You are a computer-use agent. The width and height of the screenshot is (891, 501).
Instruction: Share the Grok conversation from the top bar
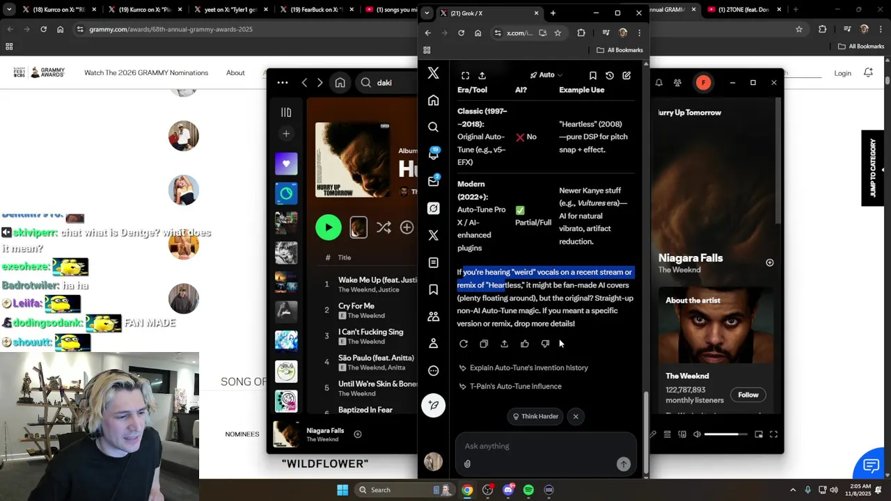click(482, 75)
